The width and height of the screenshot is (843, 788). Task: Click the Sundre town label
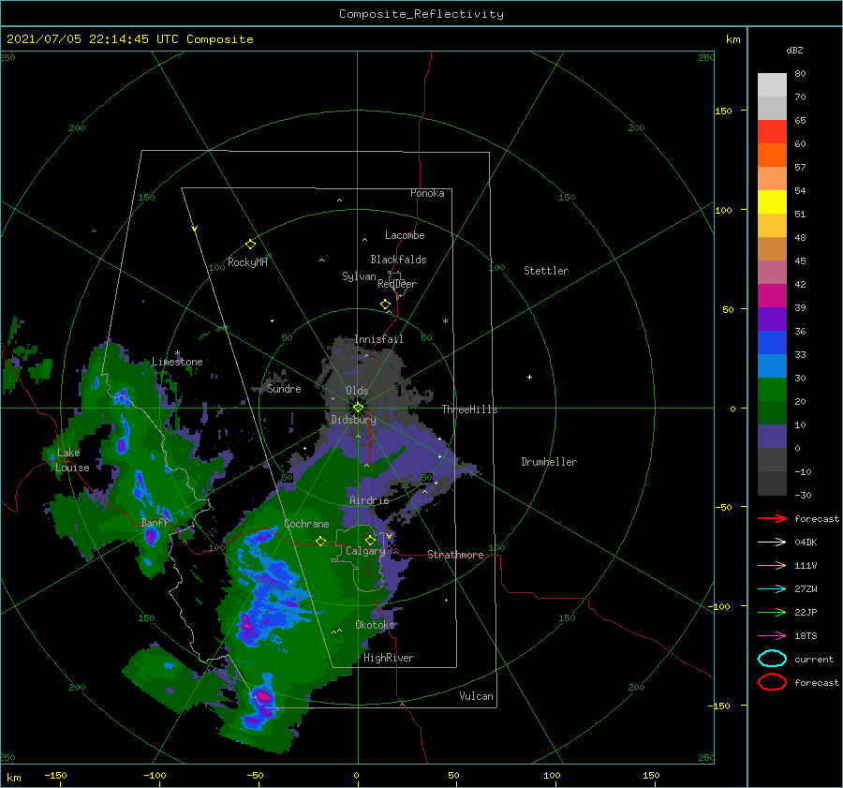click(284, 388)
